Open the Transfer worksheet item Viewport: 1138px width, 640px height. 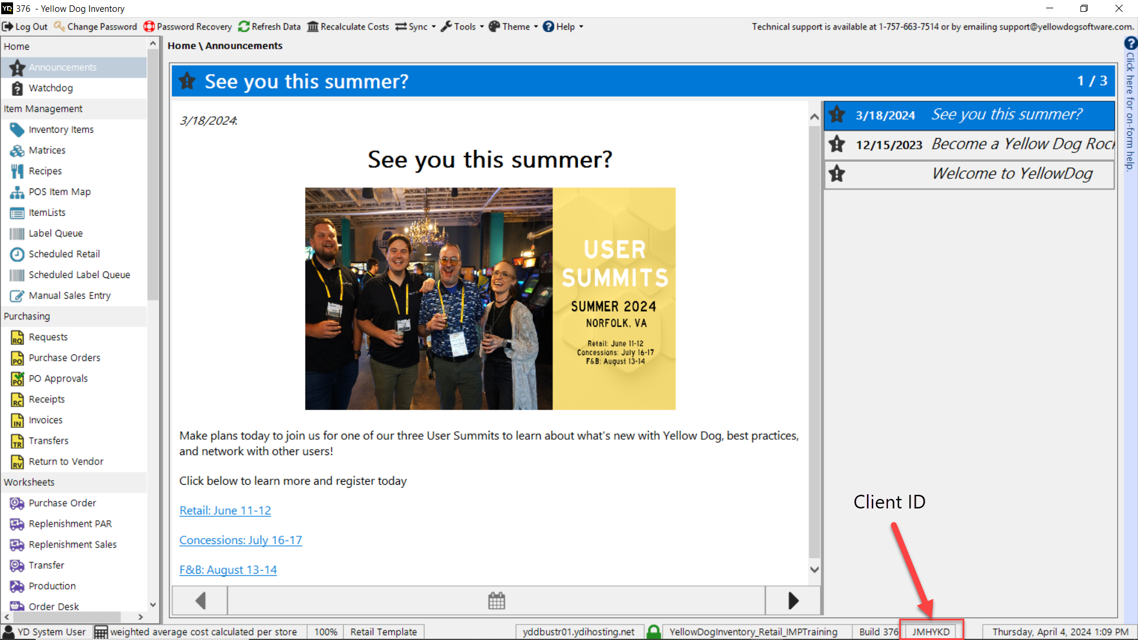point(46,565)
